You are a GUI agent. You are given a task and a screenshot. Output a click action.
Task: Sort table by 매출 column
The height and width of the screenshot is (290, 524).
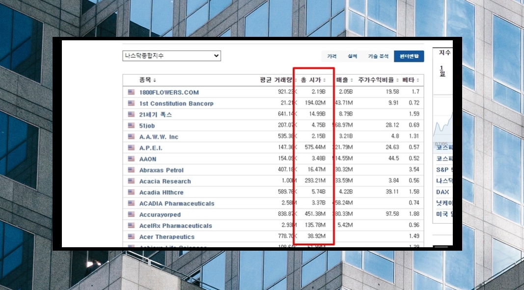[344, 80]
